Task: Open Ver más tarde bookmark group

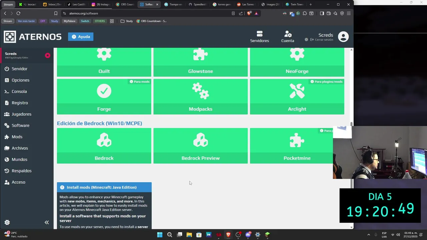Action: point(26,21)
